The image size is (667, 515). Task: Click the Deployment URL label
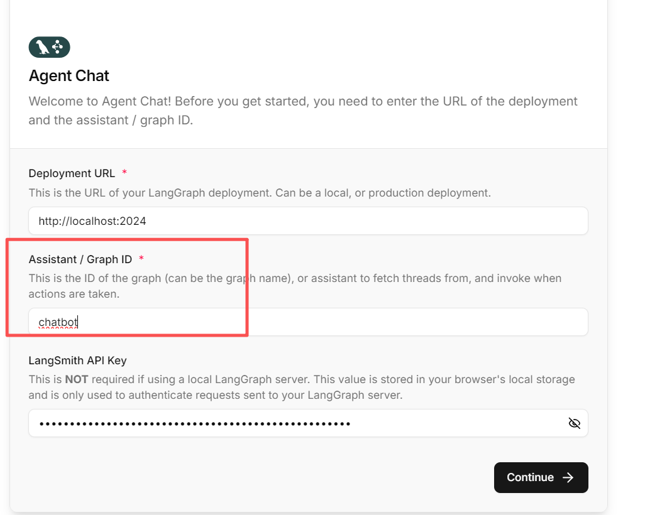click(72, 173)
